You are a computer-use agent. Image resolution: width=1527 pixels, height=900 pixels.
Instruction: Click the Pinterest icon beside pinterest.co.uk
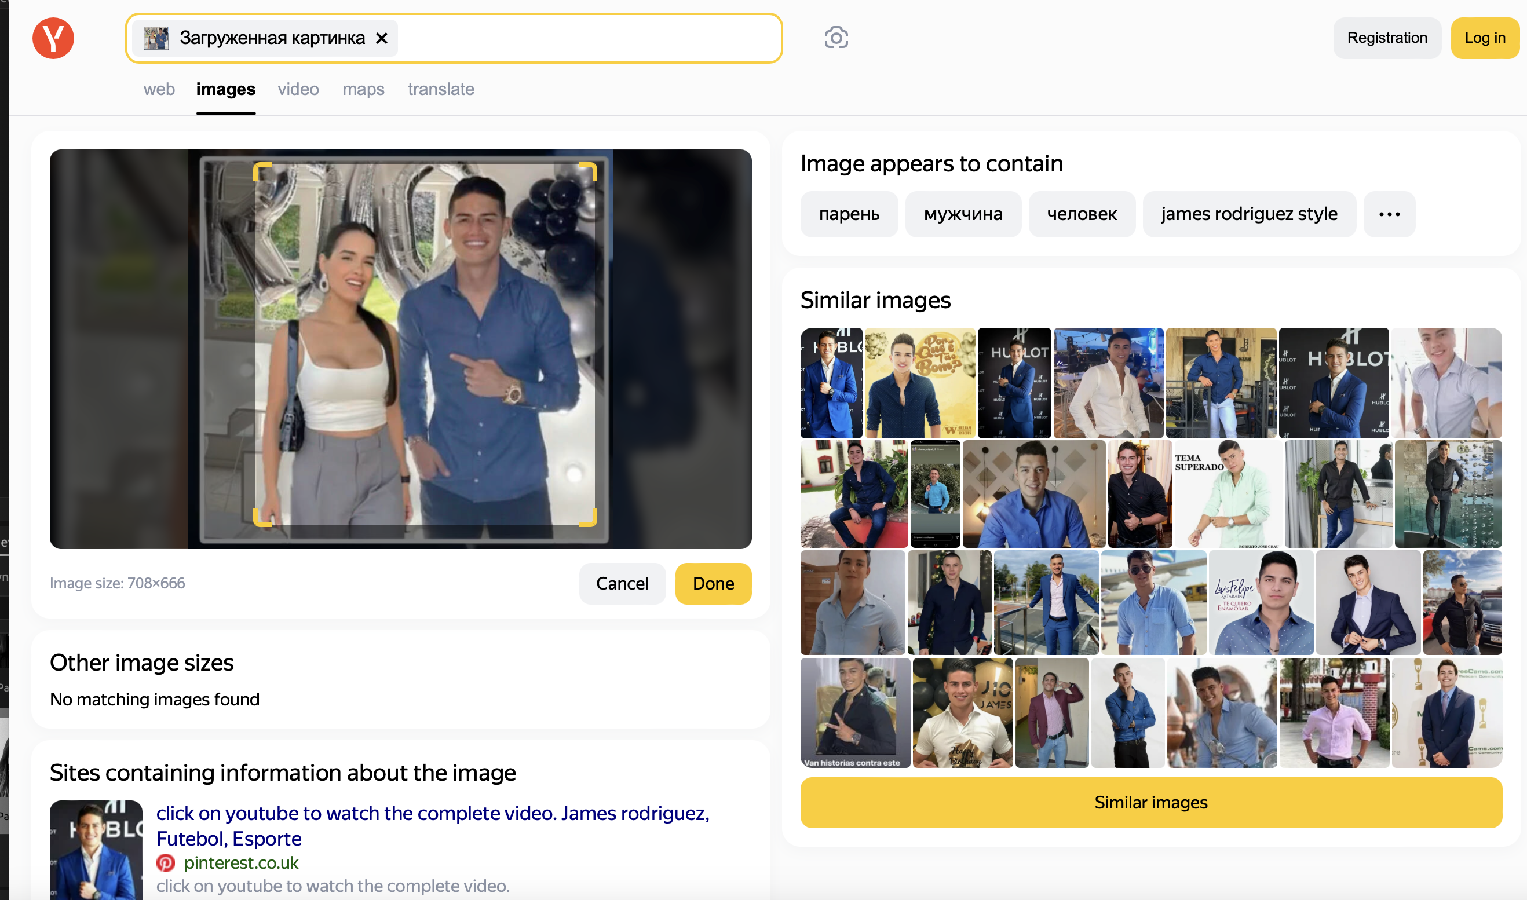click(166, 862)
